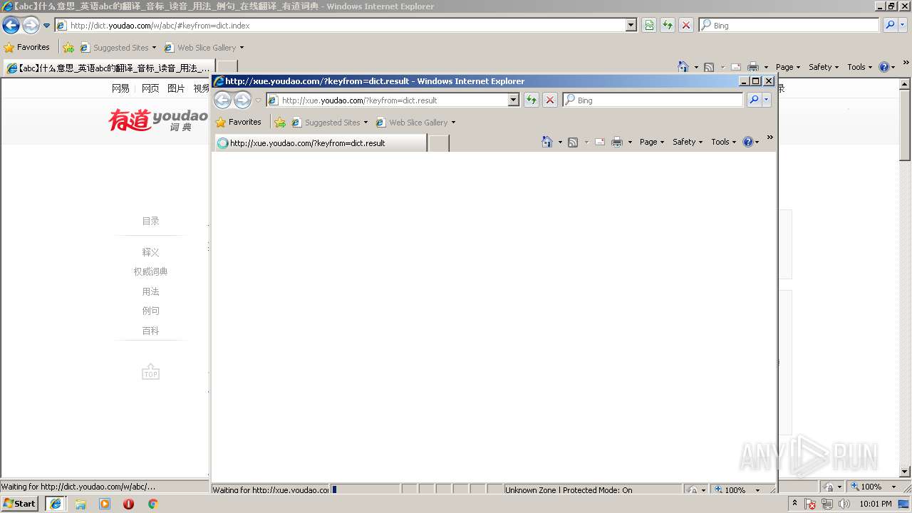Click Back button in background dict.youdao window

tap(11, 26)
